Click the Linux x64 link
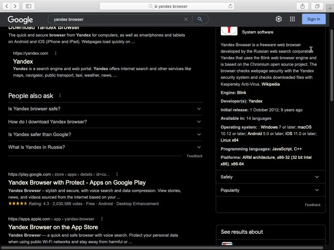The width and height of the screenshot is (334, 250). tap(229, 140)
